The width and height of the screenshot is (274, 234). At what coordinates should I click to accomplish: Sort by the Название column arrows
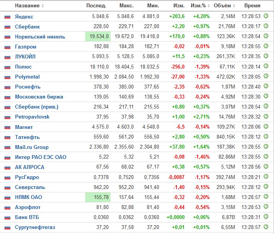click(x=42, y=6)
